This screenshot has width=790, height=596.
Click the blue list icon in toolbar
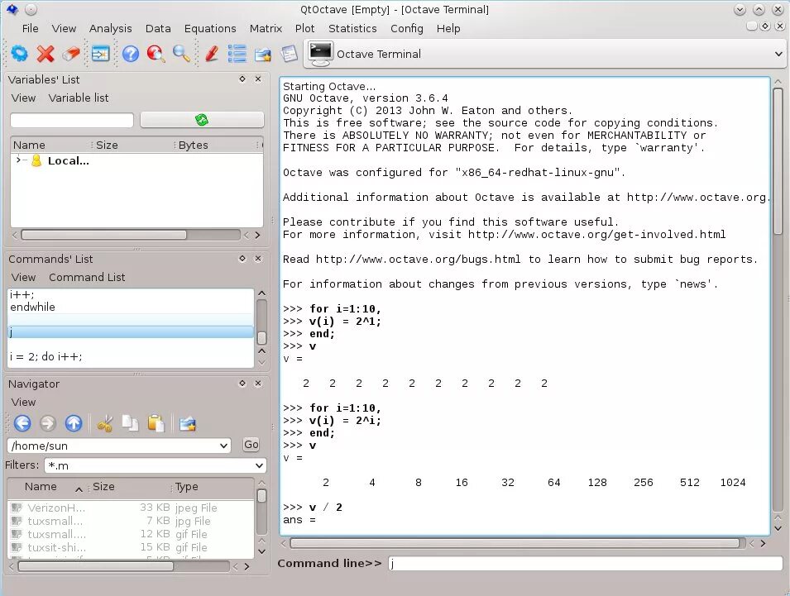pyautogui.click(x=237, y=54)
